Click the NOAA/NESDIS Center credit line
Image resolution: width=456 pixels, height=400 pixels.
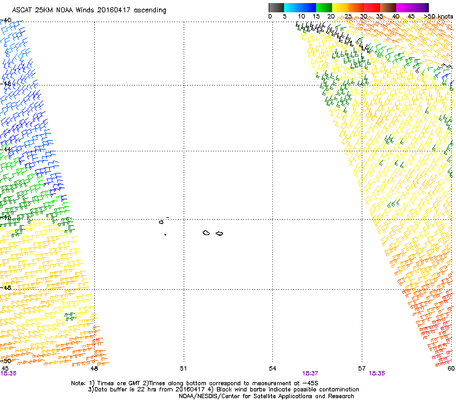click(x=266, y=396)
